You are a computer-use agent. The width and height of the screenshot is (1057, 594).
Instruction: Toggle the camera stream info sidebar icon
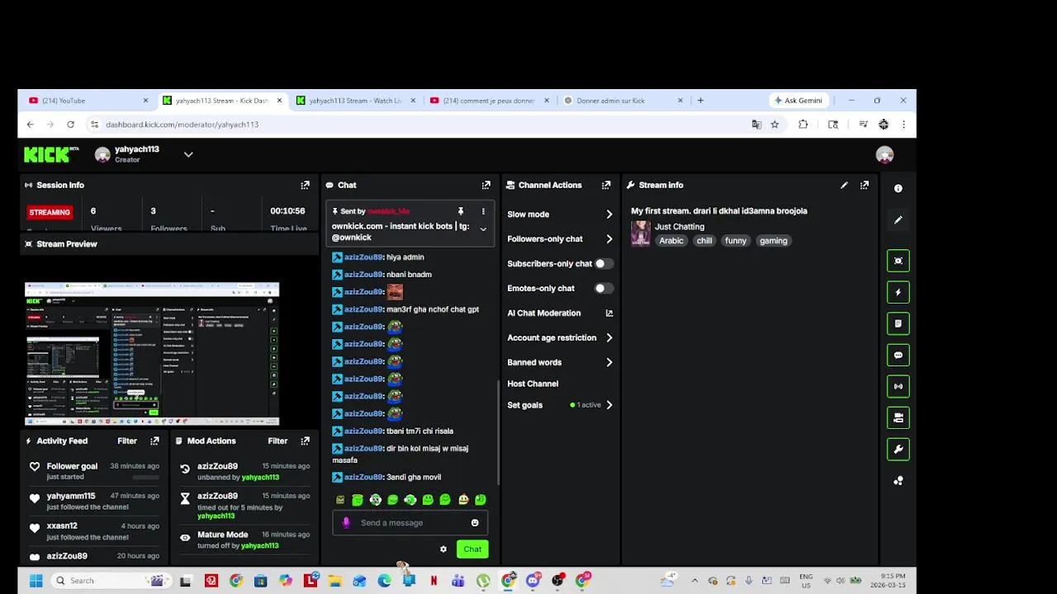tap(898, 417)
